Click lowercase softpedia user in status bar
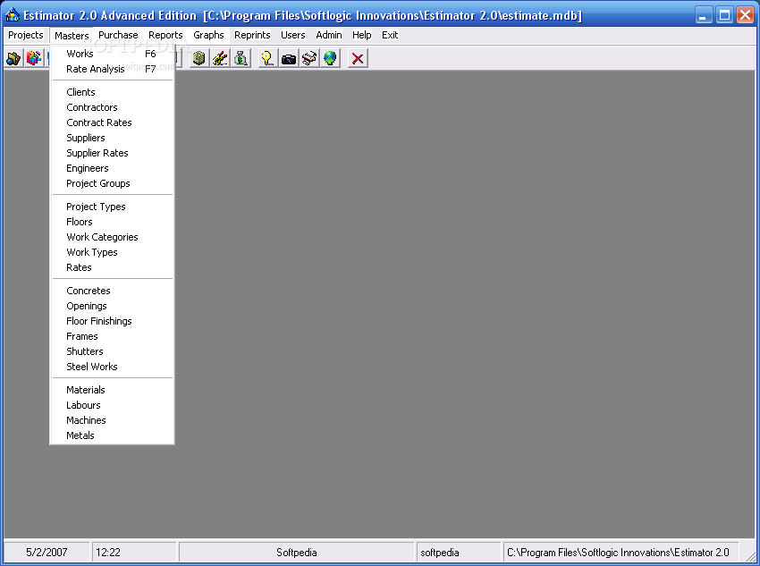Viewport: 760px width, 566px height. (459, 553)
